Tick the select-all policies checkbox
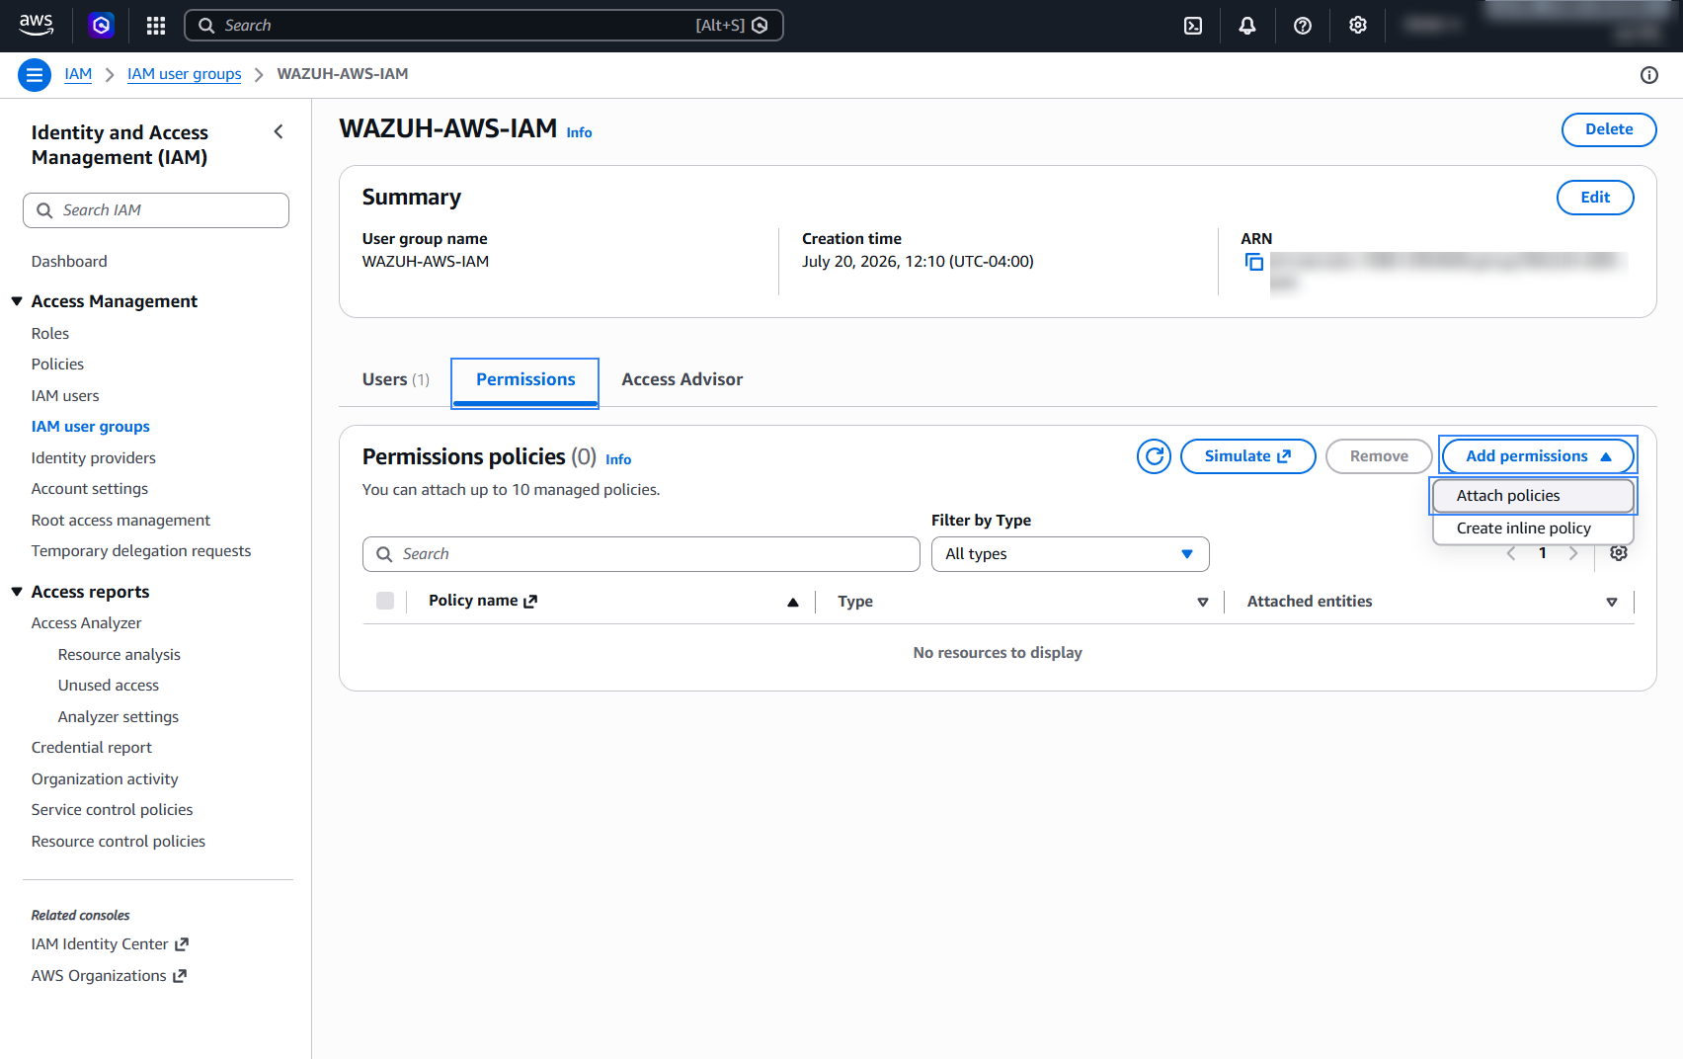This screenshot has width=1683, height=1059. click(385, 601)
